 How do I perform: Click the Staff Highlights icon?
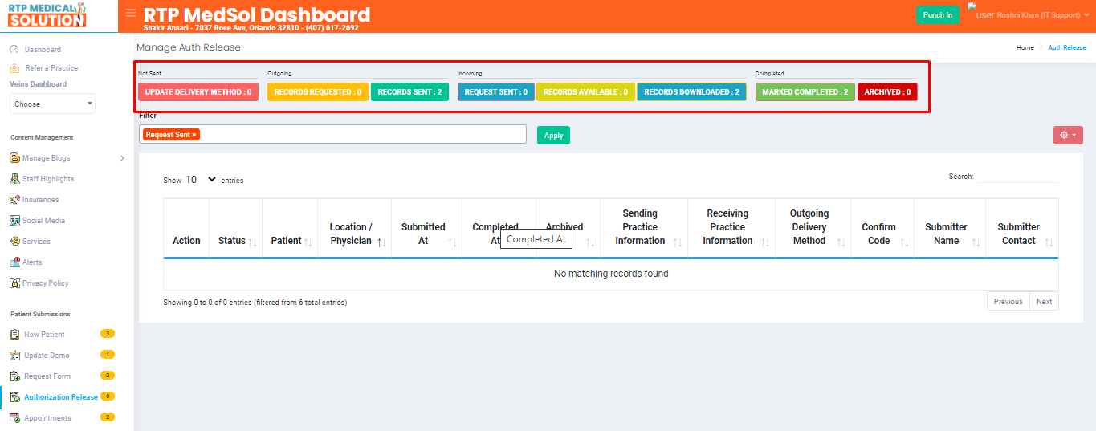(x=14, y=179)
